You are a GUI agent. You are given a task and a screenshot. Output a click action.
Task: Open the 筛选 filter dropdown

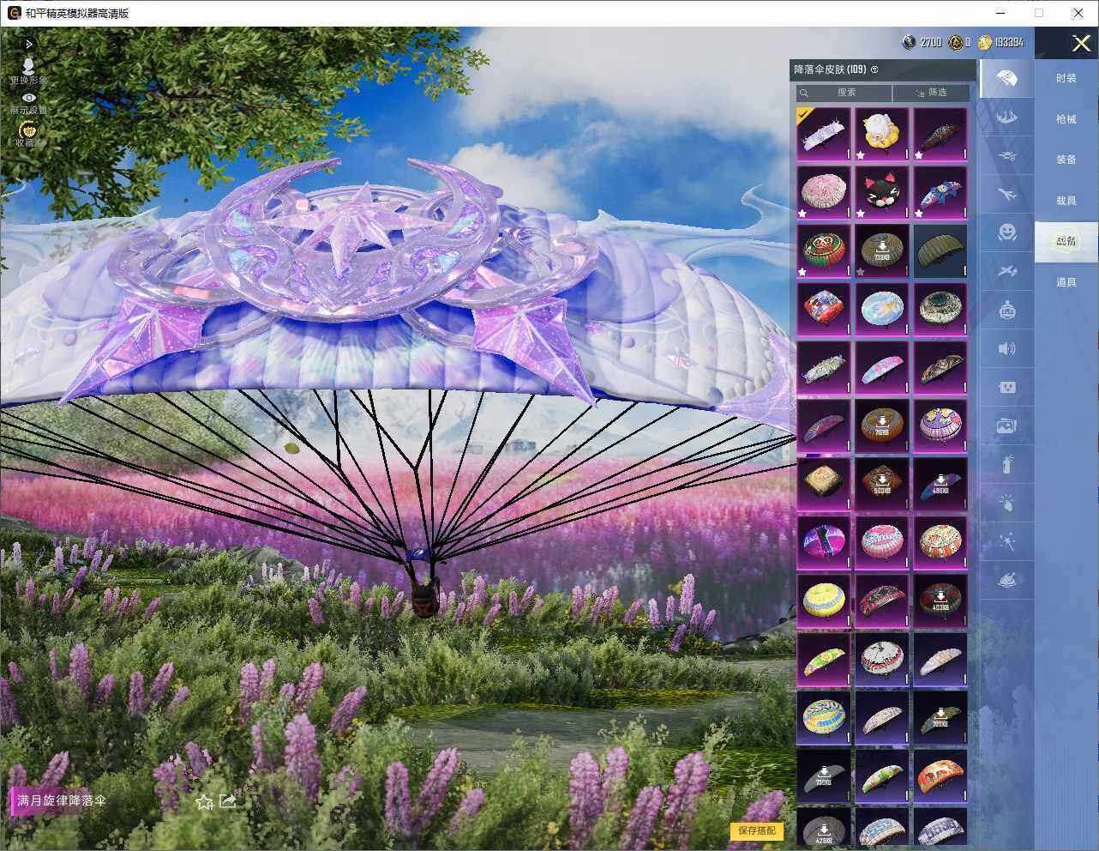pos(931,93)
